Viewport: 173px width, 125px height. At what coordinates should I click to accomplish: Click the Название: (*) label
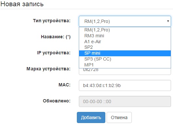pyautogui.click(x=56, y=37)
